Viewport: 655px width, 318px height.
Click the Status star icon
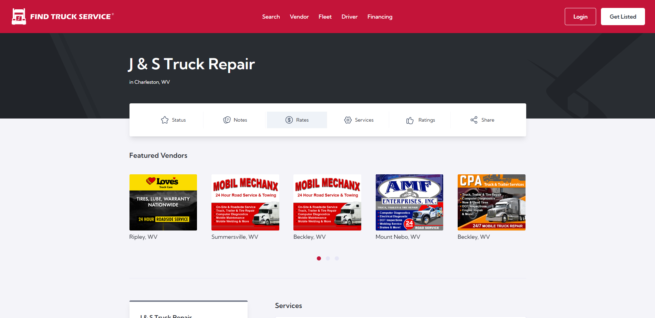pos(165,120)
